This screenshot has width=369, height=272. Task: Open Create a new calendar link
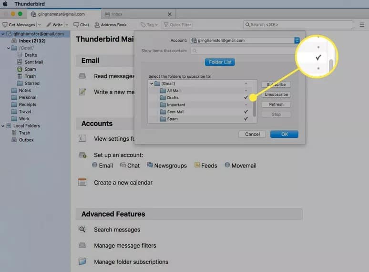[123, 182]
